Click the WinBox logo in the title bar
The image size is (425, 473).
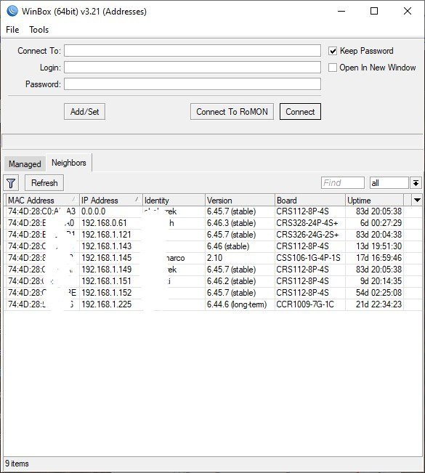[x=12, y=11]
